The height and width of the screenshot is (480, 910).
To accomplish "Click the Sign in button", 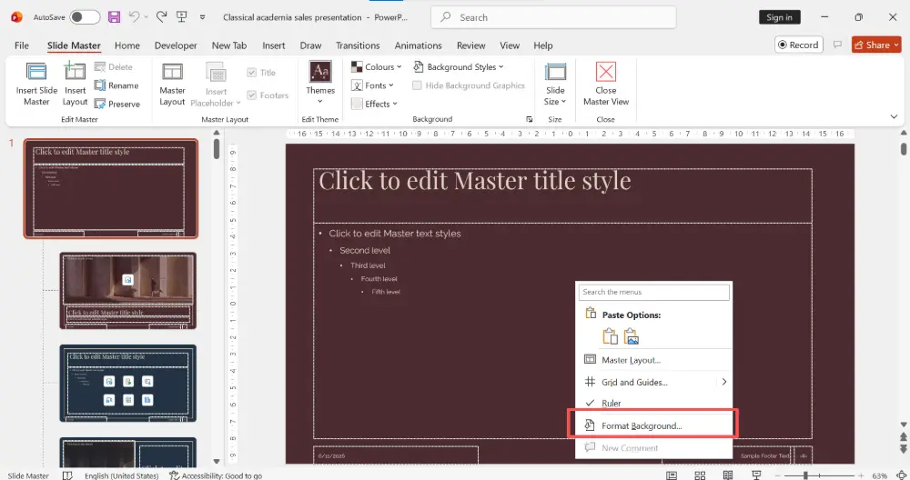I will (x=780, y=17).
